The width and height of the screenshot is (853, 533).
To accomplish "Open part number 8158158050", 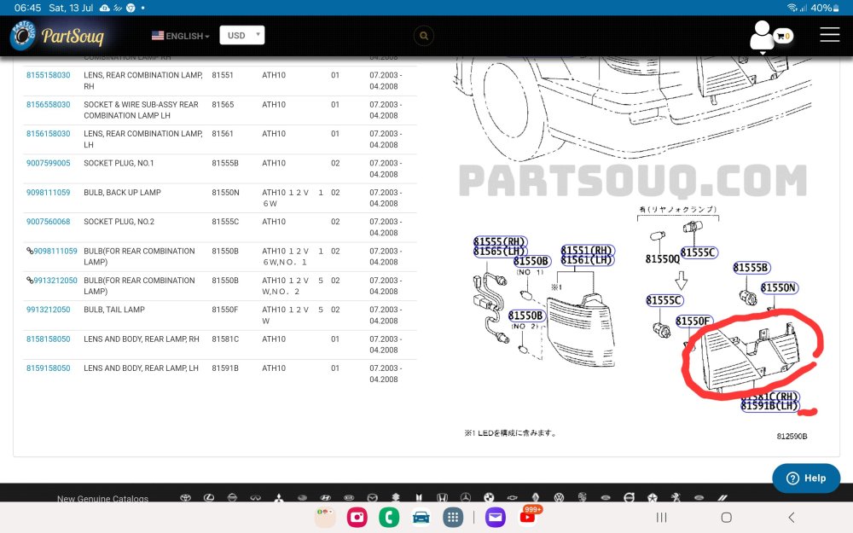I will pyautogui.click(x=49, y=339).
